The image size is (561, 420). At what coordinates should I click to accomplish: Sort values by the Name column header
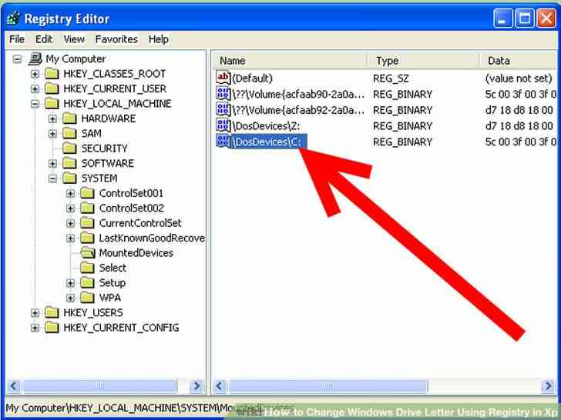point(289,61)
